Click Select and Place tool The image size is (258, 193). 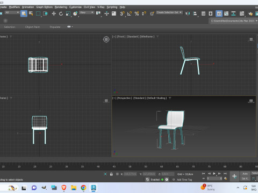pos(75,13)
